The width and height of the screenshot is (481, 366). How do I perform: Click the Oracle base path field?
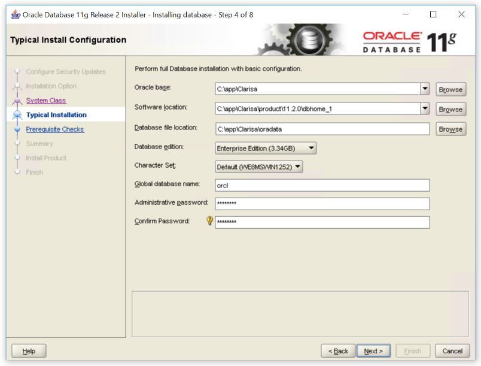click(318, 89)
